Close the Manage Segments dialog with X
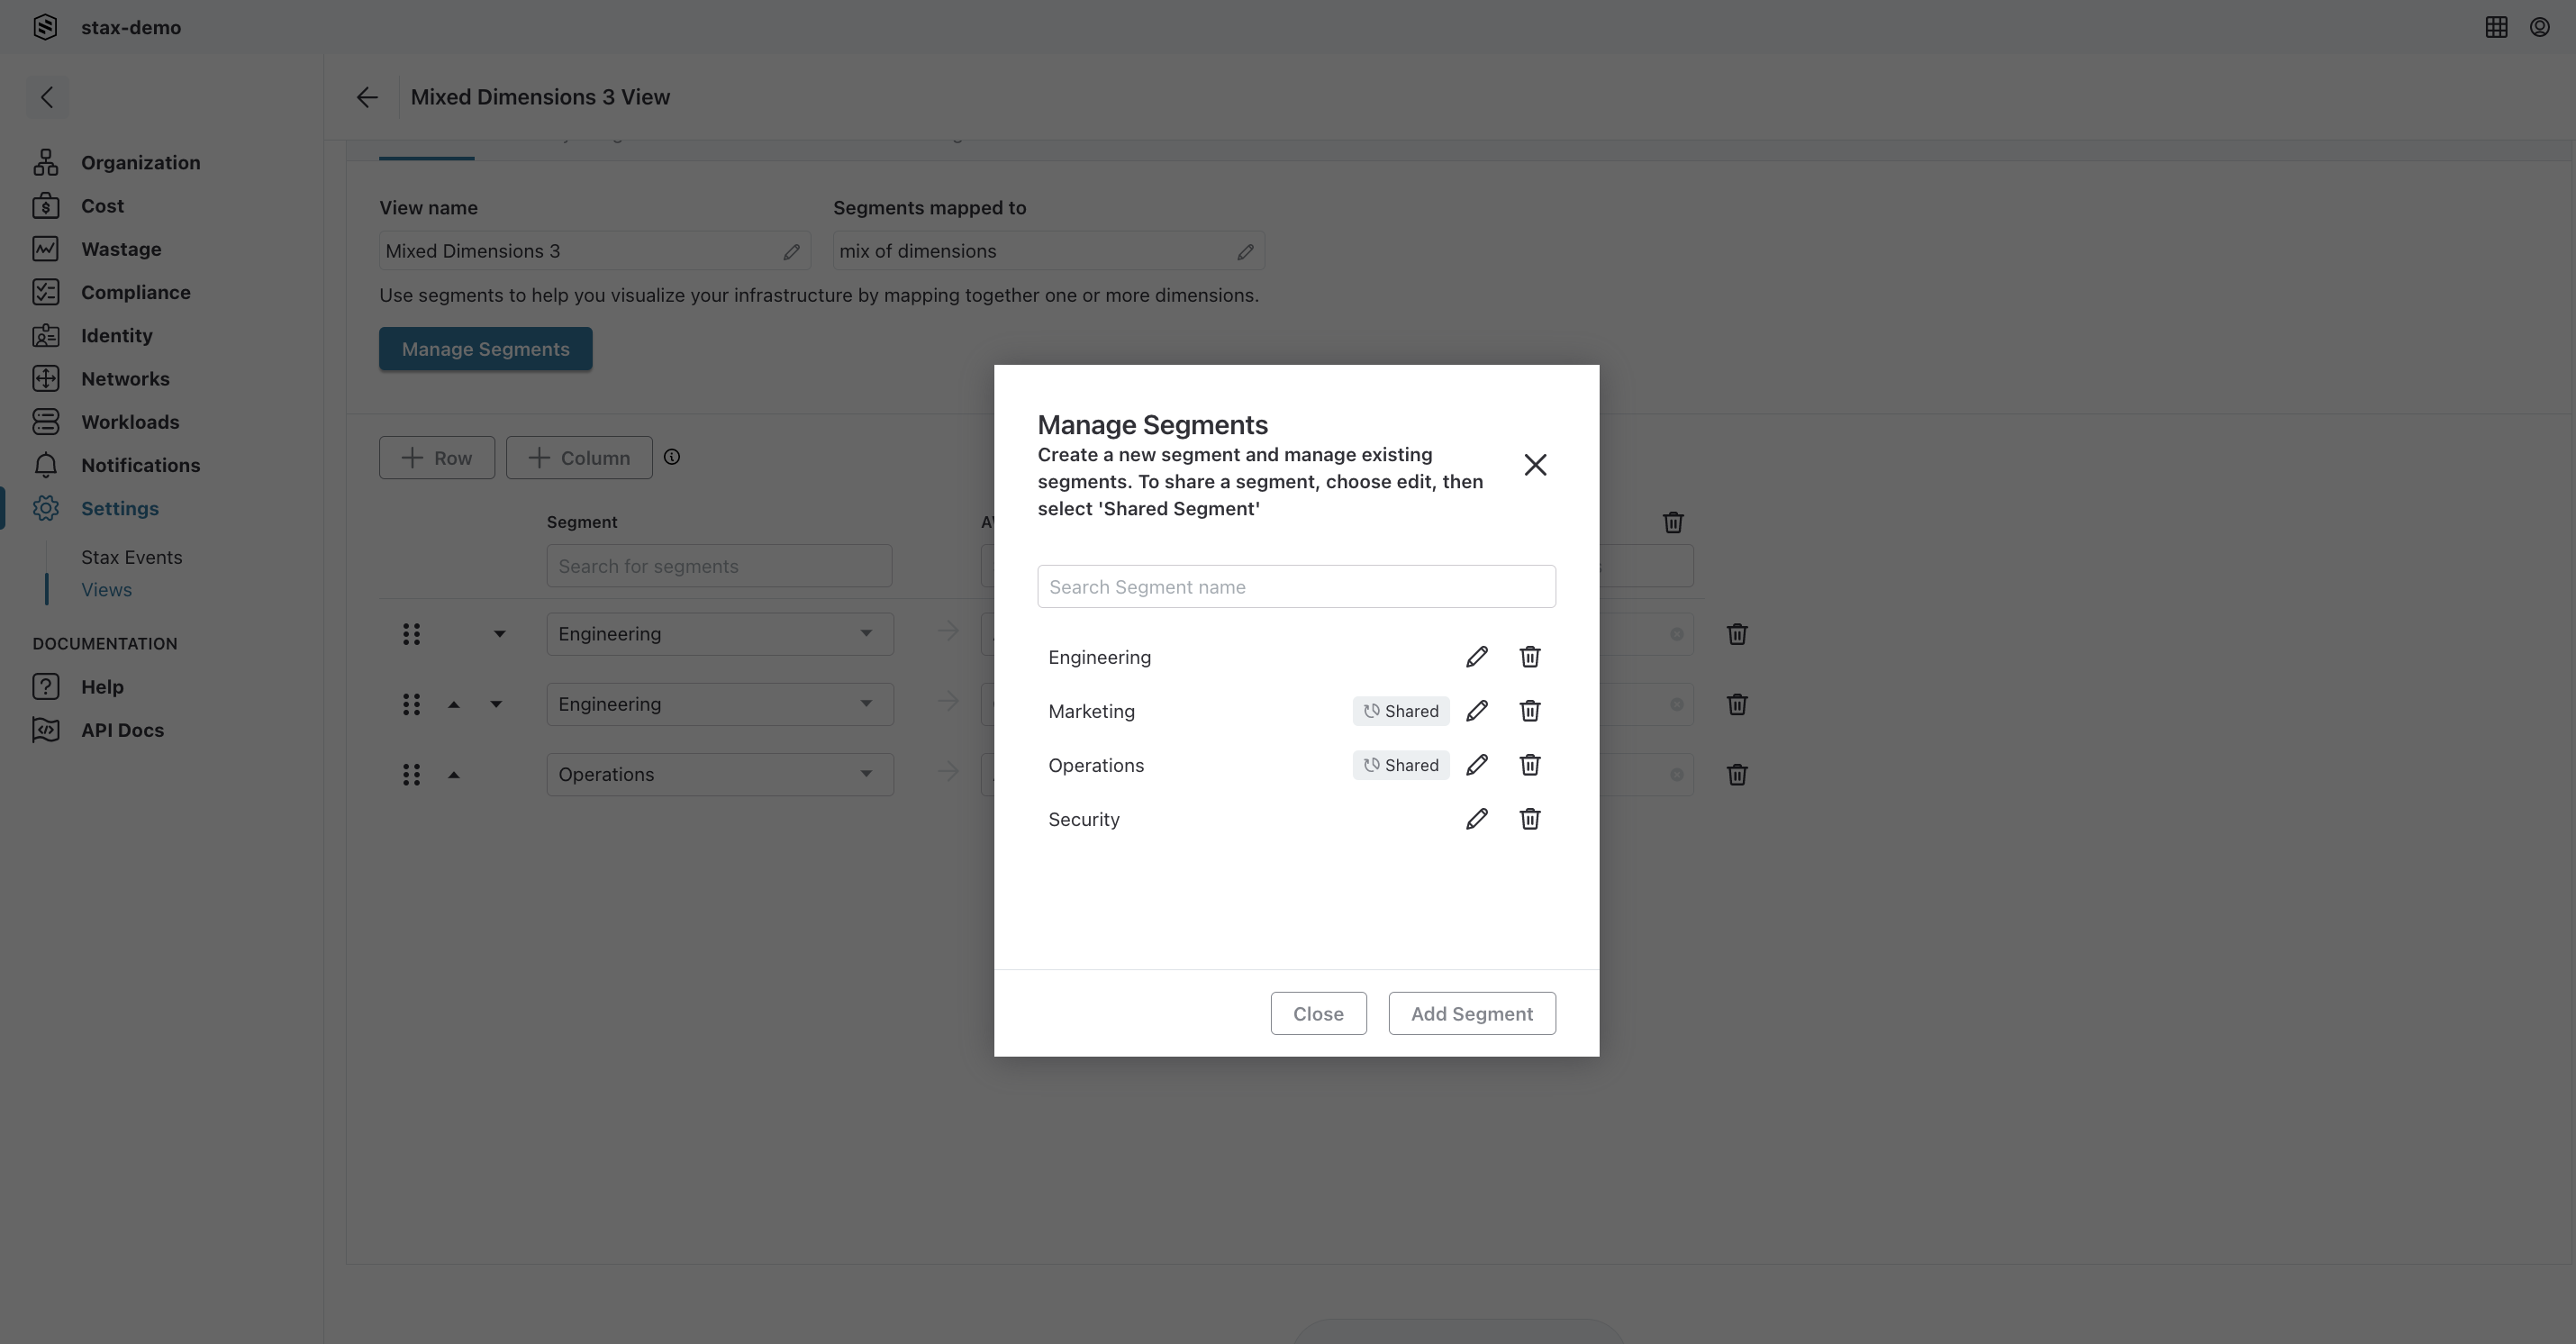This screenshot has width=2576, height=1344. pyautogui.click(x=1535, y=465)
